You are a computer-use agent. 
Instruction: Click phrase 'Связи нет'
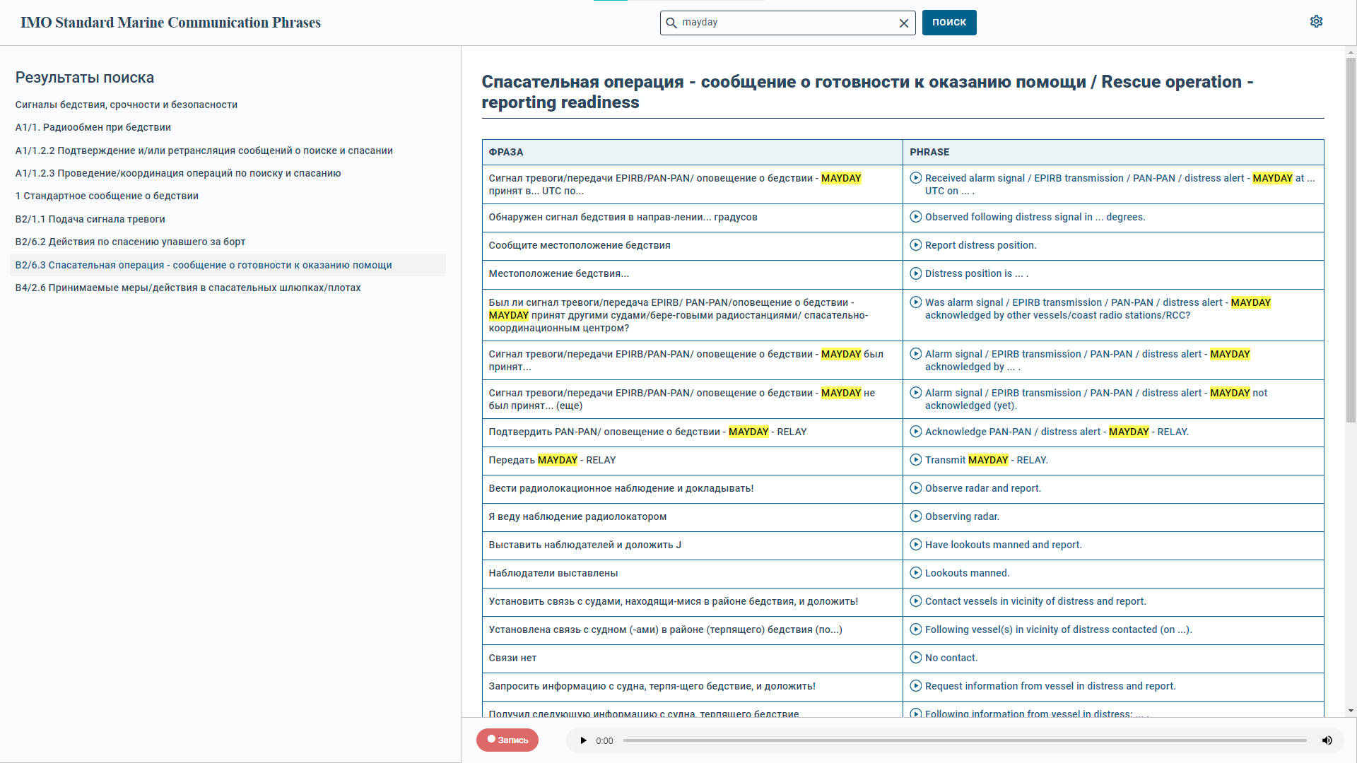[512, 658]
